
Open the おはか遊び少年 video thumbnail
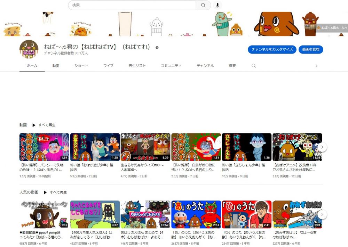(95, 147)
